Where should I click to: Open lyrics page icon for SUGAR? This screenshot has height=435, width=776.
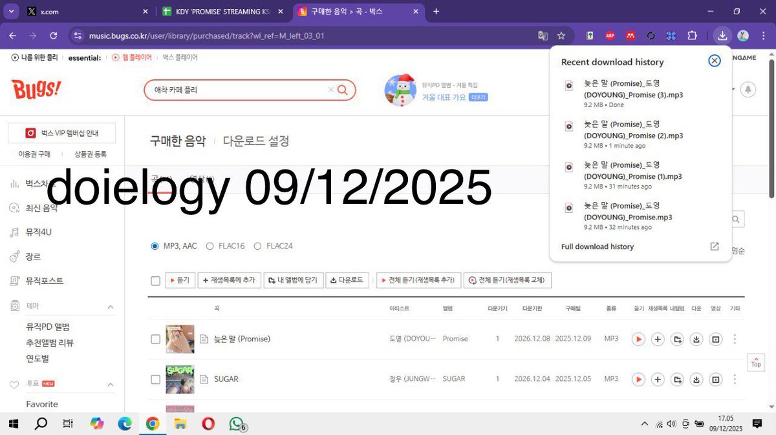point(204,379)
